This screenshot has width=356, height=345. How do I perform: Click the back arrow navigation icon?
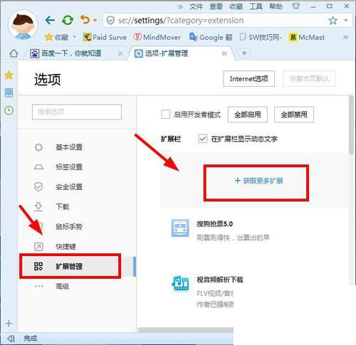50,21
